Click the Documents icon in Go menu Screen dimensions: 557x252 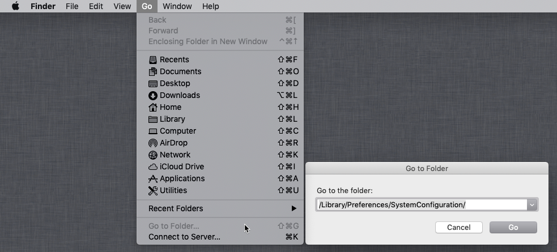[x=153, y=72]
